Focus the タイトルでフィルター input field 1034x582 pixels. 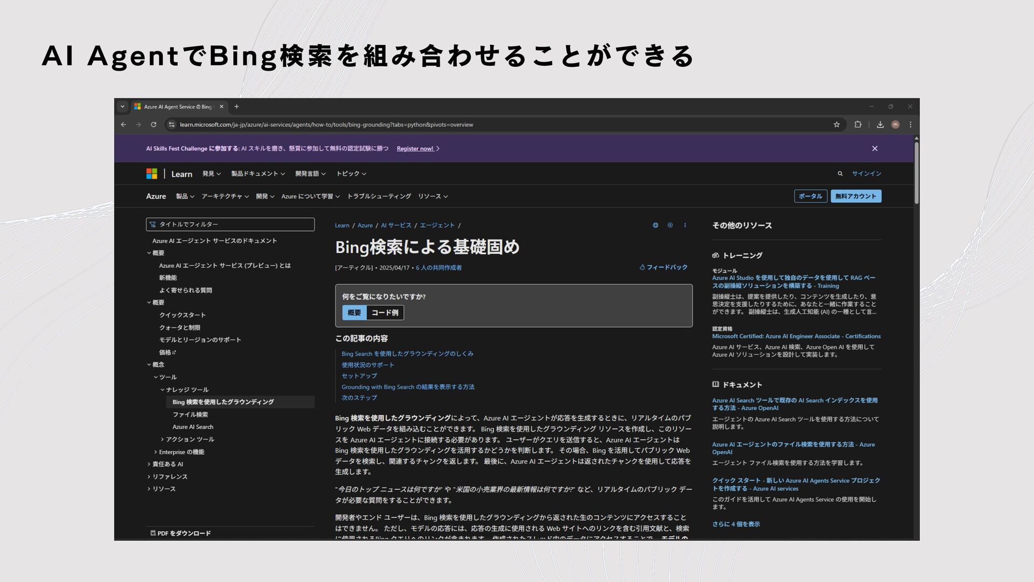pyautogui.click(x=230, y=224)
